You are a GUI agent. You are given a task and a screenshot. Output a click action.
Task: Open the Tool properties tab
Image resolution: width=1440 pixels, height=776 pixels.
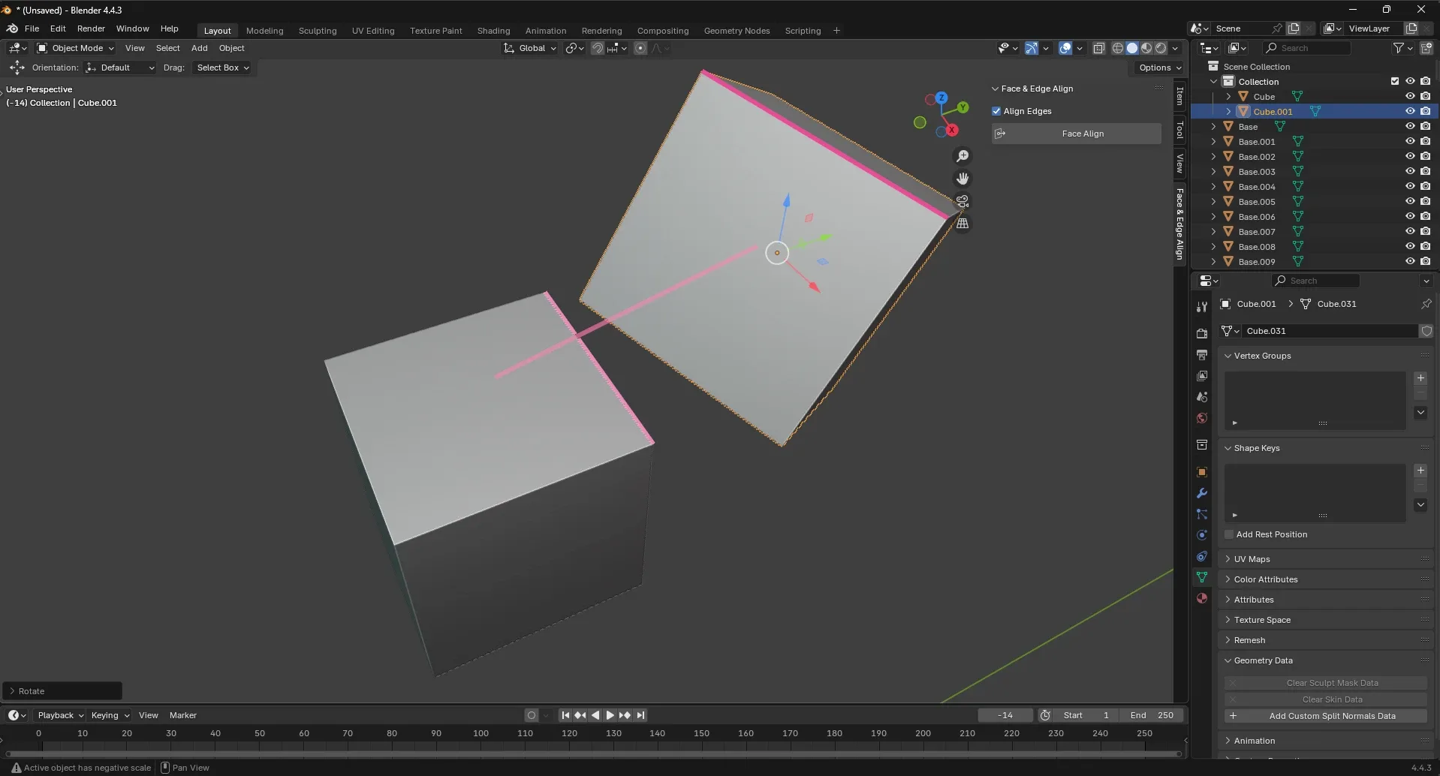(1202, 307)
